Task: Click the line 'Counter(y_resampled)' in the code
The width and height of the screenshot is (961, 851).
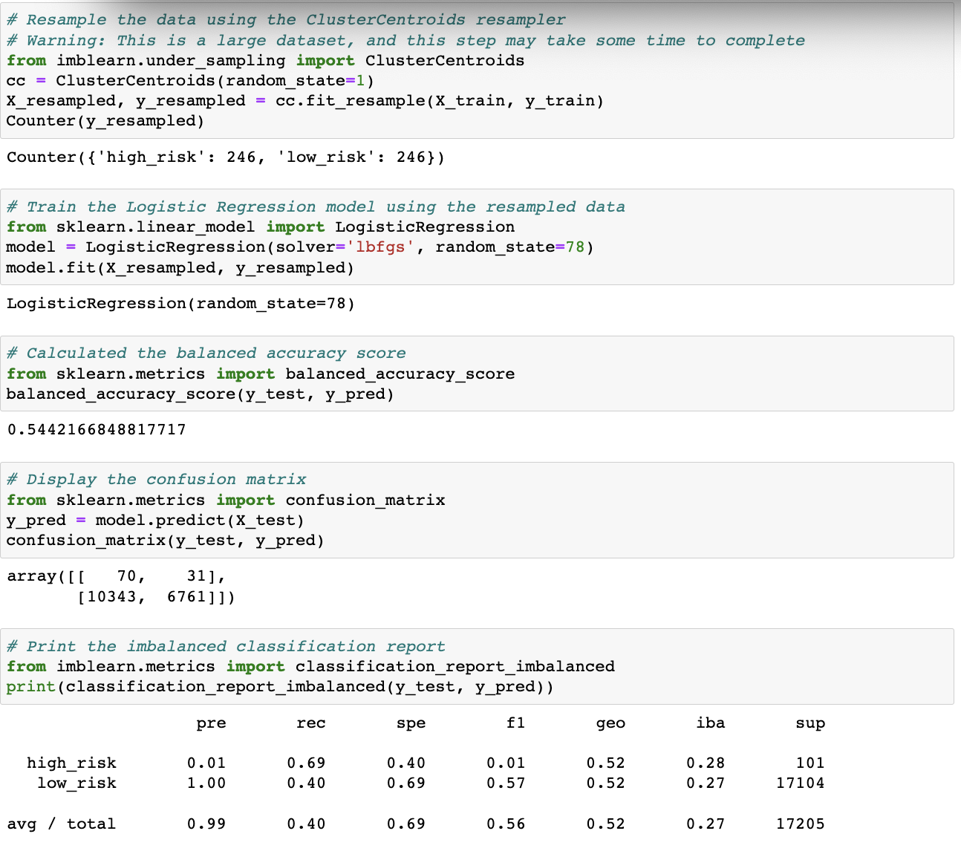Action: coord(105,121)
